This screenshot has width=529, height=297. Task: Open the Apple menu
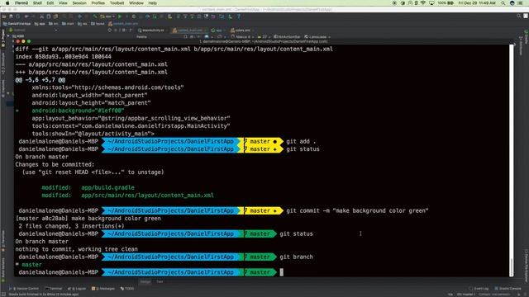coord(7,3)
